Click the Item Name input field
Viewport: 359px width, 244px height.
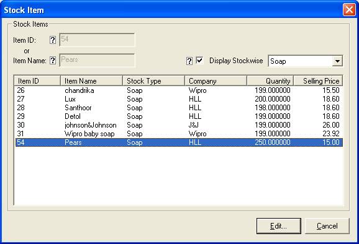tap(97, 60)
